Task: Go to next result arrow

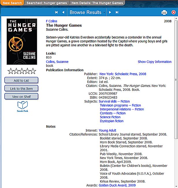Action: [110, 12]
